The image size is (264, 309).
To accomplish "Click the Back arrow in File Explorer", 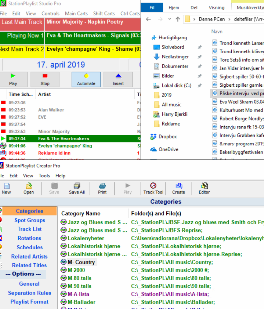I will (149, 19).
